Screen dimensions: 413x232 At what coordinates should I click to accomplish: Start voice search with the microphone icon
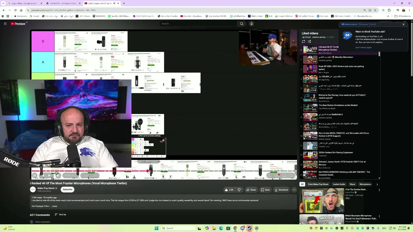(251, 24)
